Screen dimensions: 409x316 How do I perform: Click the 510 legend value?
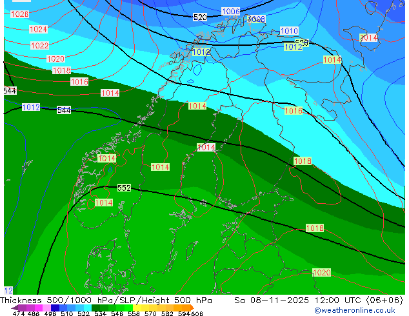coord(67,313)
